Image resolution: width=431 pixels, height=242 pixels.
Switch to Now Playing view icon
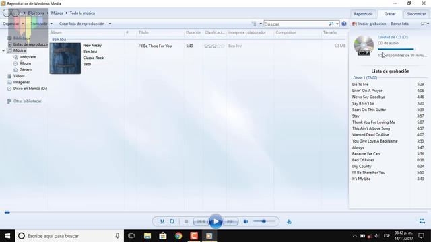pyautogui.click(x=422, y=221)
